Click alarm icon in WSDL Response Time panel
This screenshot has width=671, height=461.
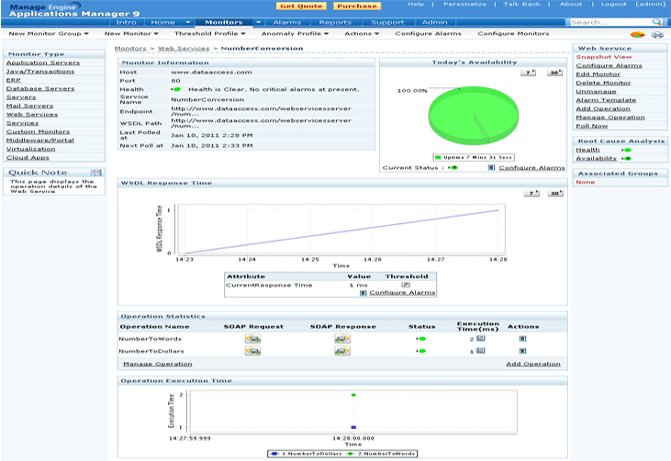coord(363,293)
